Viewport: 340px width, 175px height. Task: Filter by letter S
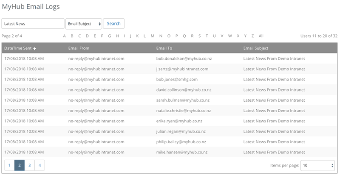(199, 36)
